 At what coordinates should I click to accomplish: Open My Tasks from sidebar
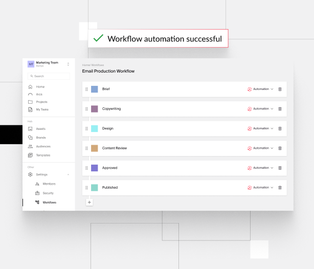42,109
